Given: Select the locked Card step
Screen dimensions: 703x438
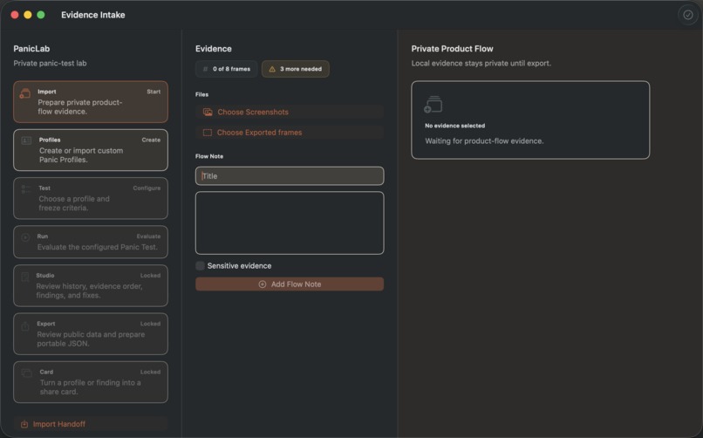Looking at the screenshot, I should (91, 382).
